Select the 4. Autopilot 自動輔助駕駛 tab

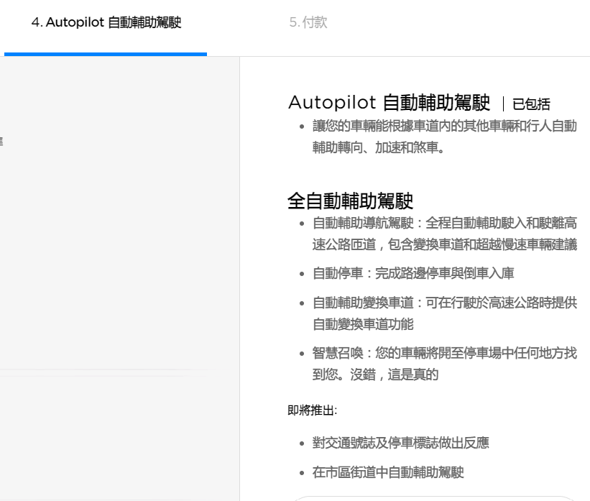click(106, 22)
